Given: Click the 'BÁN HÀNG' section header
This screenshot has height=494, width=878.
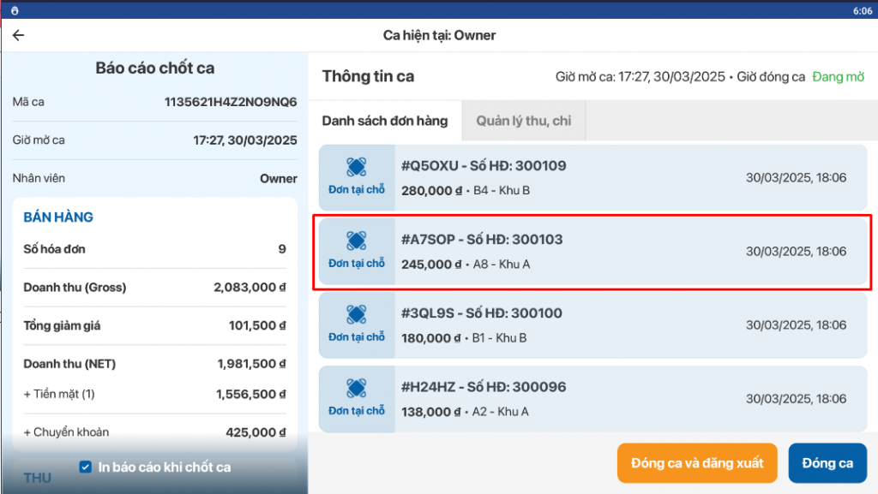Looking at the screenshot, I should (x=58, y=217).
